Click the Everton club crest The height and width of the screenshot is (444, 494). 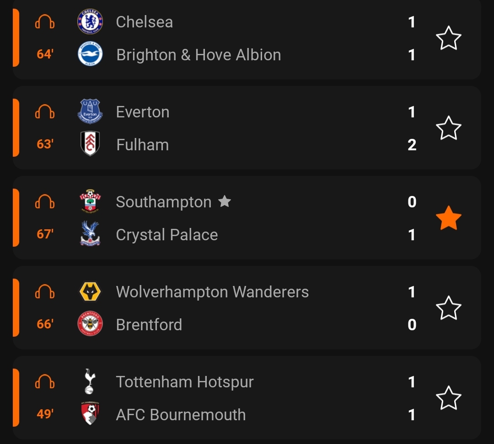[90, 112]
